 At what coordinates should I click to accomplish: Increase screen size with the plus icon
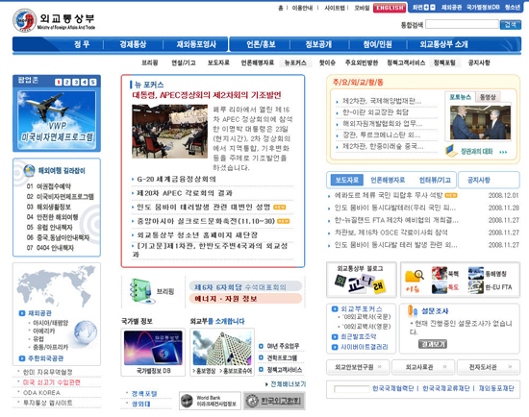coord(426,7)
